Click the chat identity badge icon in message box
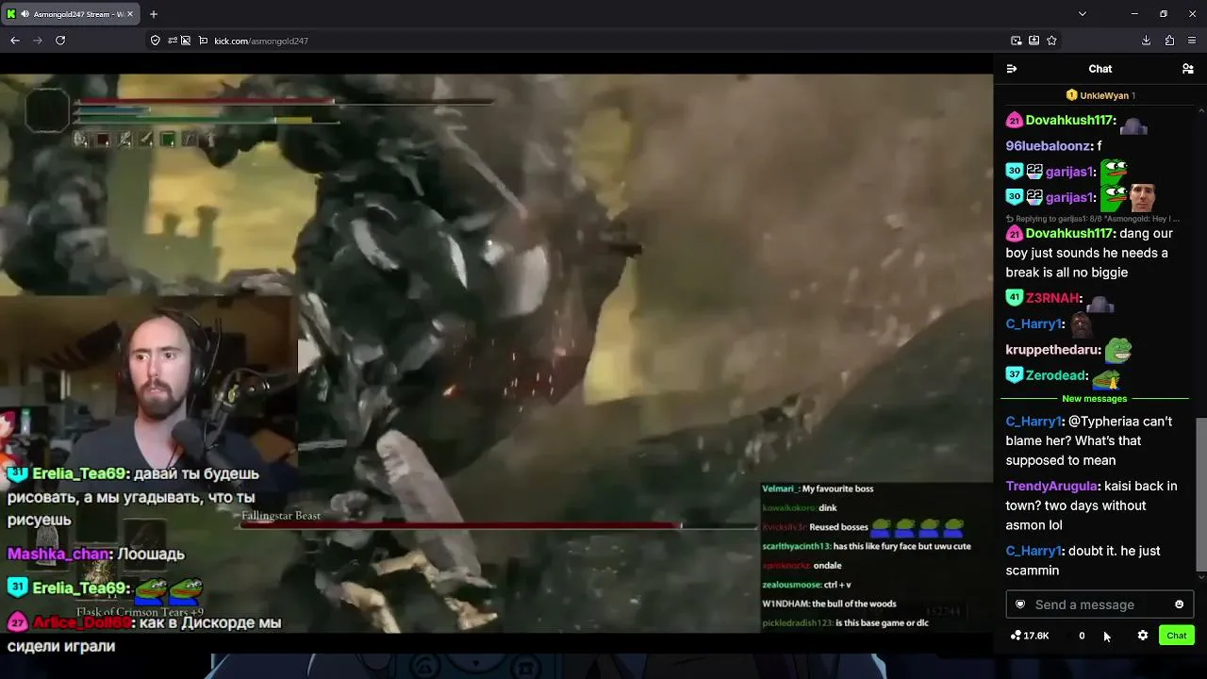1207x679 pixels. click(x=1020, y=604)
